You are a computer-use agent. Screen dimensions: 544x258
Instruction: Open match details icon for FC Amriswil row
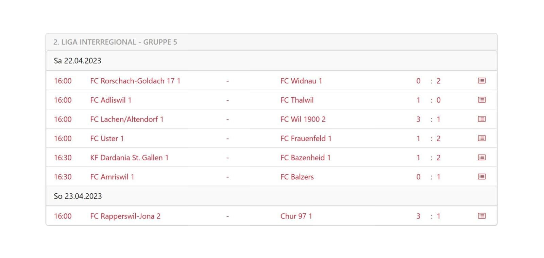tap(481, 177)
